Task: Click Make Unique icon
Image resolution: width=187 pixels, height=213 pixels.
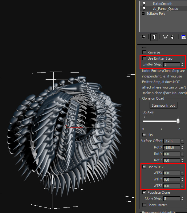Action: (x=165, y=37)
